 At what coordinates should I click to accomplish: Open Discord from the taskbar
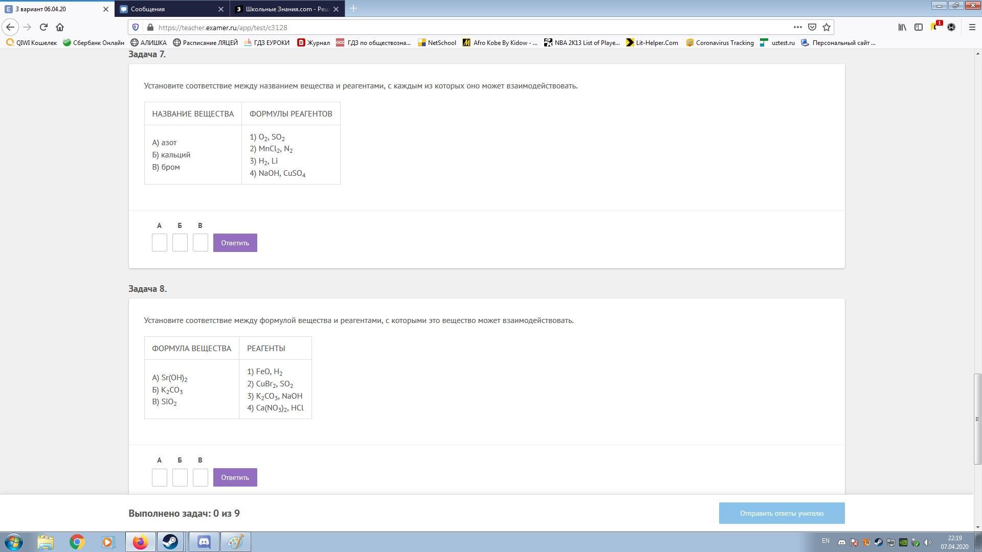pyautogui.click(x=204, y=542)
